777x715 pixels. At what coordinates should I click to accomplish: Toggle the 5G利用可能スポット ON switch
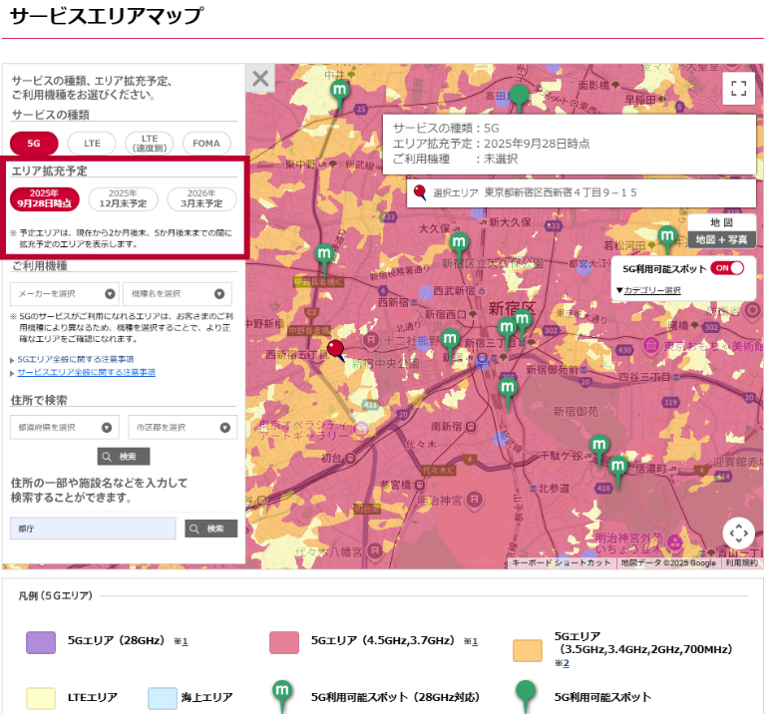[727, 268]
